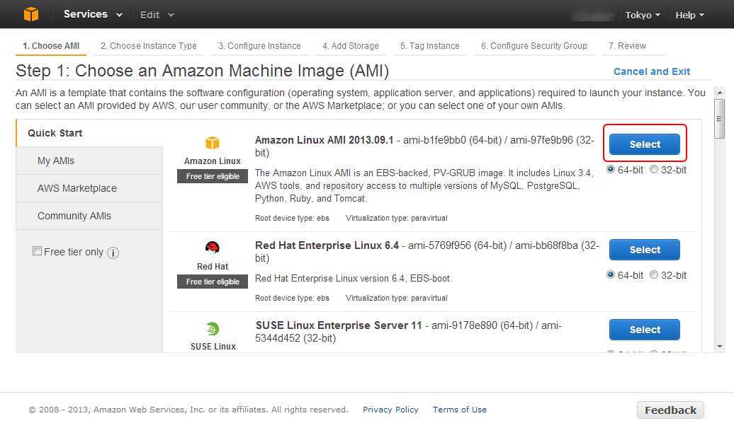
Task: Select 32-bit for Amazon Linux AMI
Action: tap(654, 170)
